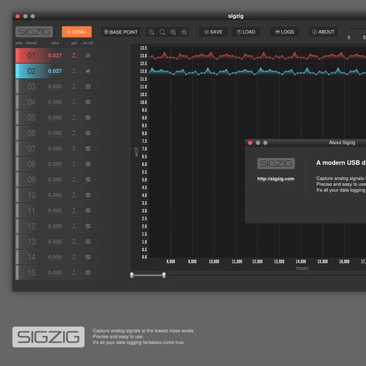This screenshot has height=366, width=366.
Task: Click the gain icon for channel 15
Action: pyautogui.click(x=74, y=272)
